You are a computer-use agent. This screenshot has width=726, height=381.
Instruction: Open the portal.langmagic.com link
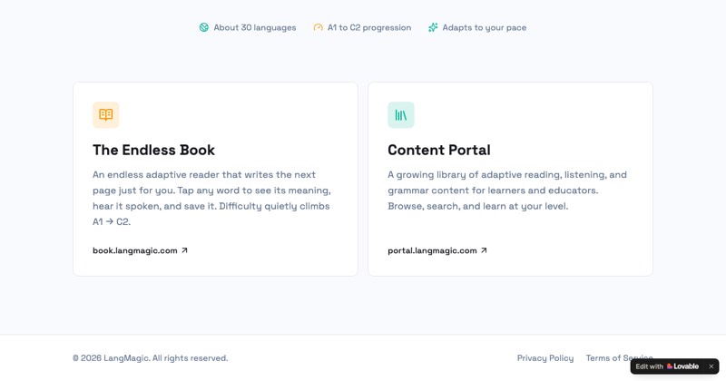pyautogui.click(x=437, y=250)
